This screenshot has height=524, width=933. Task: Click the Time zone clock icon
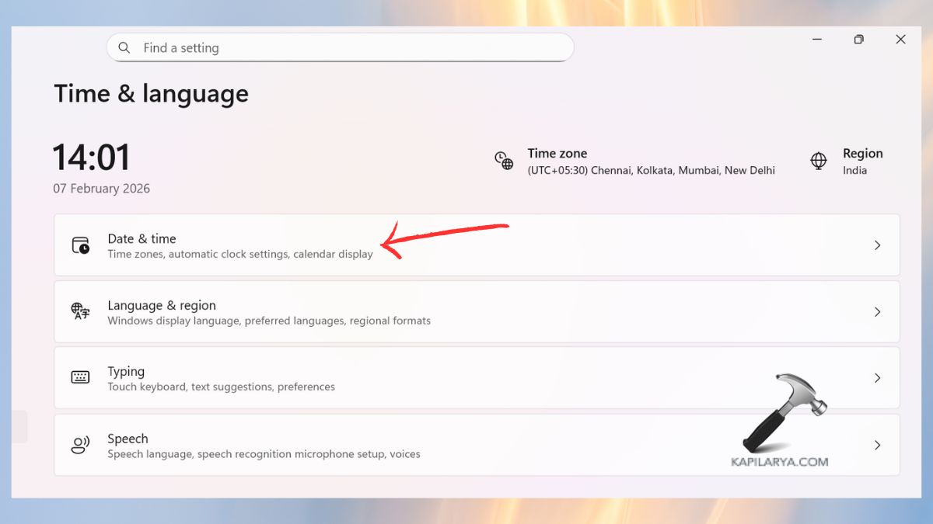pyautogui.click(x=504, y=161)
